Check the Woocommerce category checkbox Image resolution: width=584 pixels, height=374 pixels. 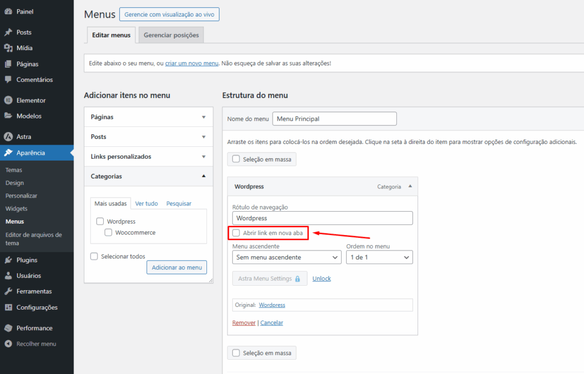(108, 232)
